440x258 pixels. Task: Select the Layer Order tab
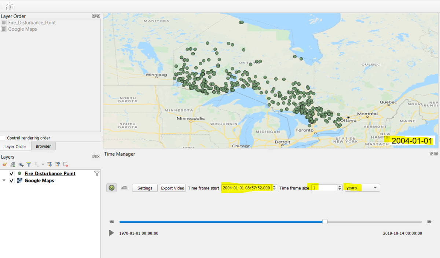pyautogui.click(x=15, y=147)
